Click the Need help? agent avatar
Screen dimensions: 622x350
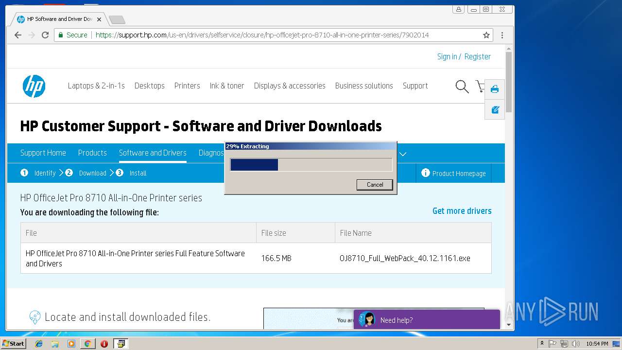(367, 319)
